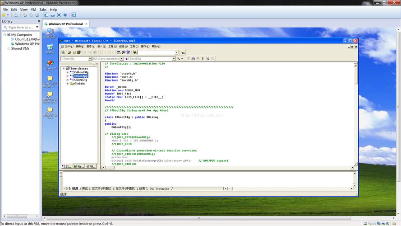Image resolution: width=401 pixels, height=226 pixels.
Task: Open the 帮助 (Help) menu in Visual C++
Action: click(x=156, y=47)
